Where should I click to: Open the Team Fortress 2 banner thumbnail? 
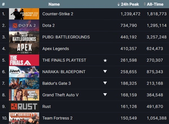24,118
